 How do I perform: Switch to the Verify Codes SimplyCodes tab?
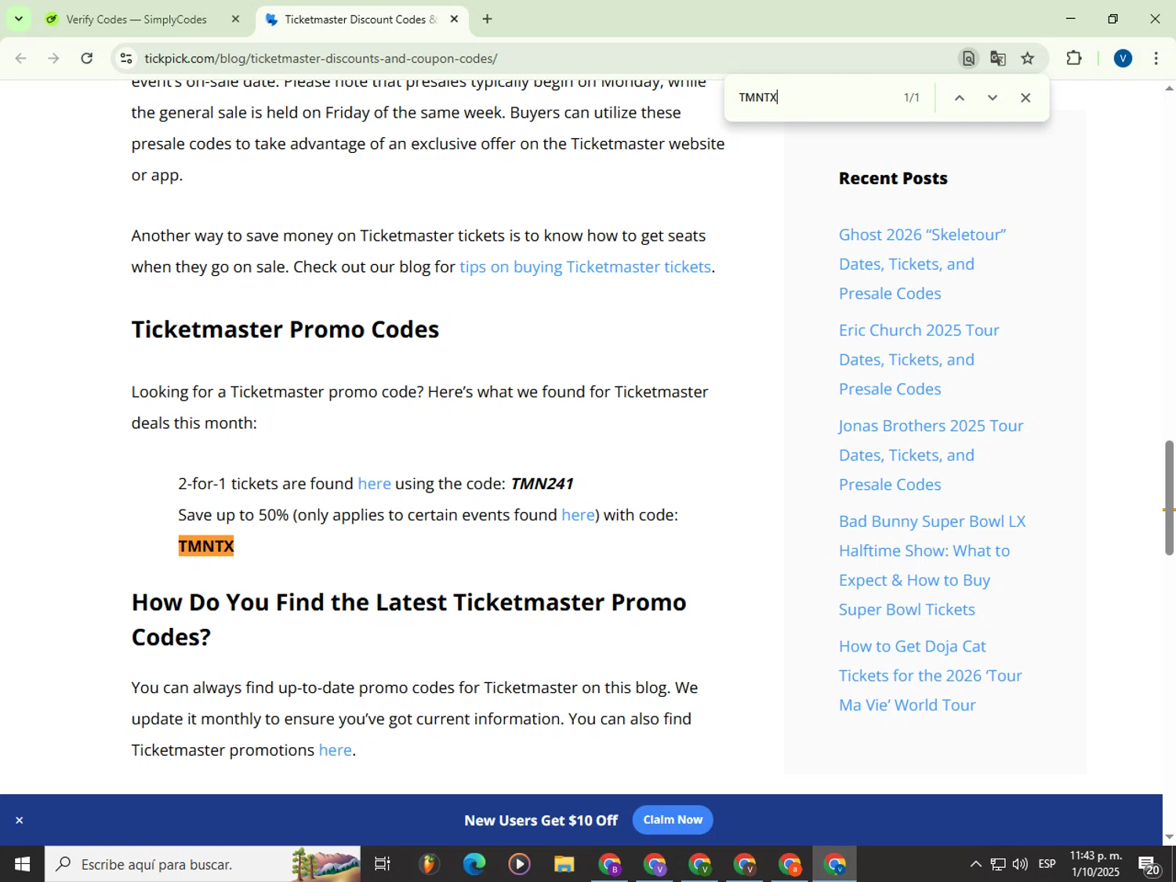click(136, 20)
